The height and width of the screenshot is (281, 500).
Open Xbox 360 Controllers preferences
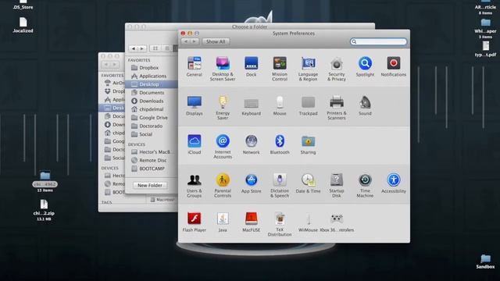[x=337, y=222]
